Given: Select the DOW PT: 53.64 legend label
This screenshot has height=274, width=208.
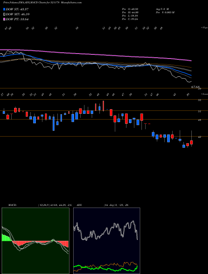Looking at the screenshot, I should point(17,19).
